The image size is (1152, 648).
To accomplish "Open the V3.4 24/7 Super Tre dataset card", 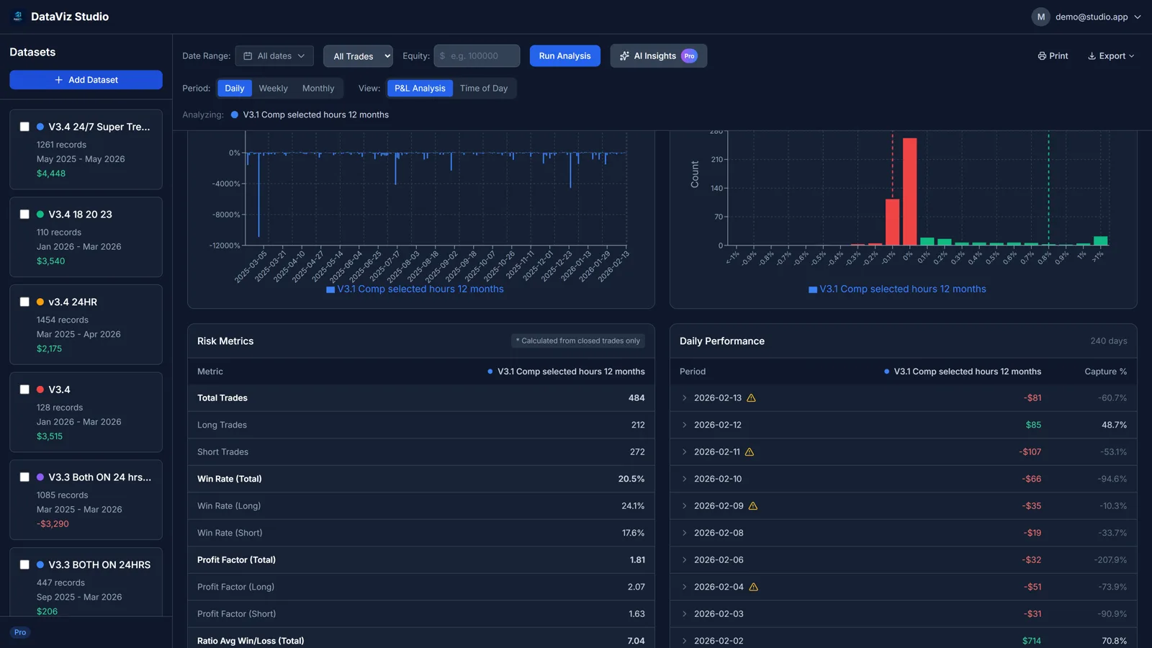I will pos(86,150).
